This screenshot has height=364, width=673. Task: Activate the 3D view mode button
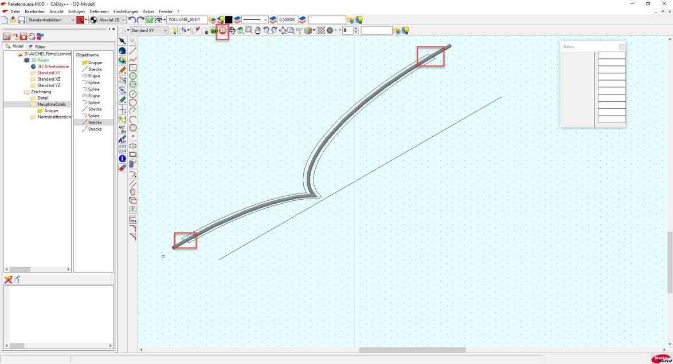click(223, 30)
